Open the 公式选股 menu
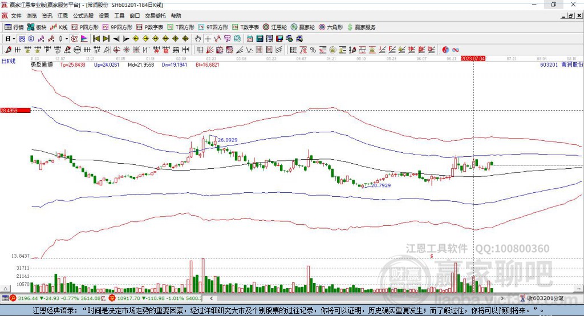The image size is (584, 316). click(x=83, y=15)
